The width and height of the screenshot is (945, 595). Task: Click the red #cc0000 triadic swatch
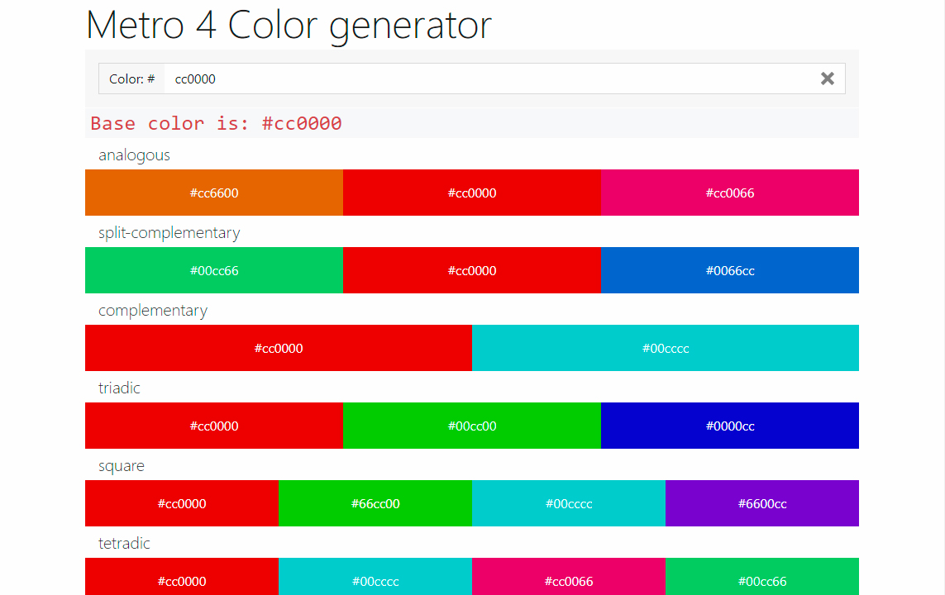click(214, 426)
